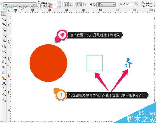The height and width of the screenshot is (124, 157).
Task: Set page orientation to portrait
Action: coord(66,4)
